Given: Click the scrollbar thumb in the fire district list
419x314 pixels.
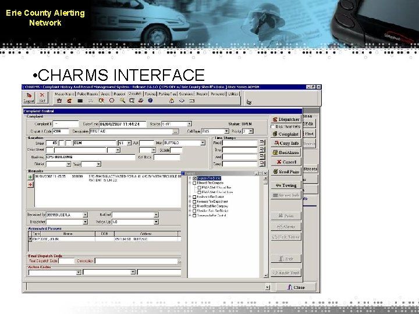Looking at the screenshot, I should pyautogui.click(x=265, y=182).
